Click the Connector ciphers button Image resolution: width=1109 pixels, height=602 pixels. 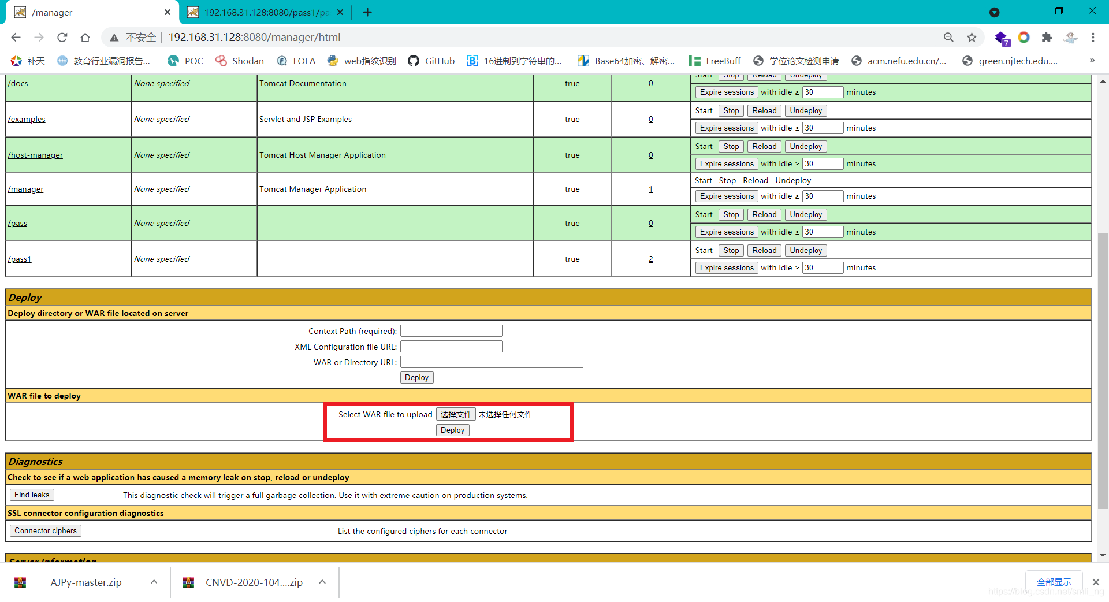tap(46, 530)
